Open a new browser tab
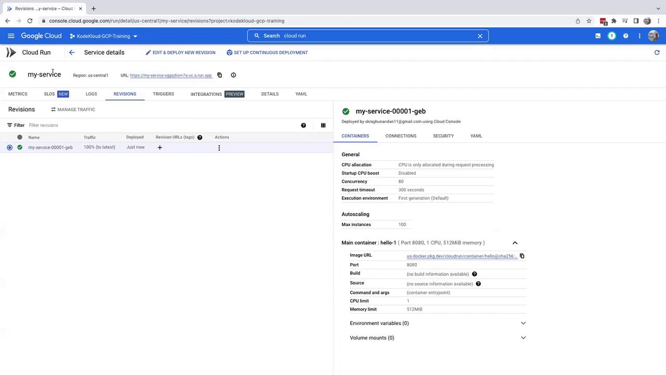Viewport: 666px width, 375px height. click(94, 8)
